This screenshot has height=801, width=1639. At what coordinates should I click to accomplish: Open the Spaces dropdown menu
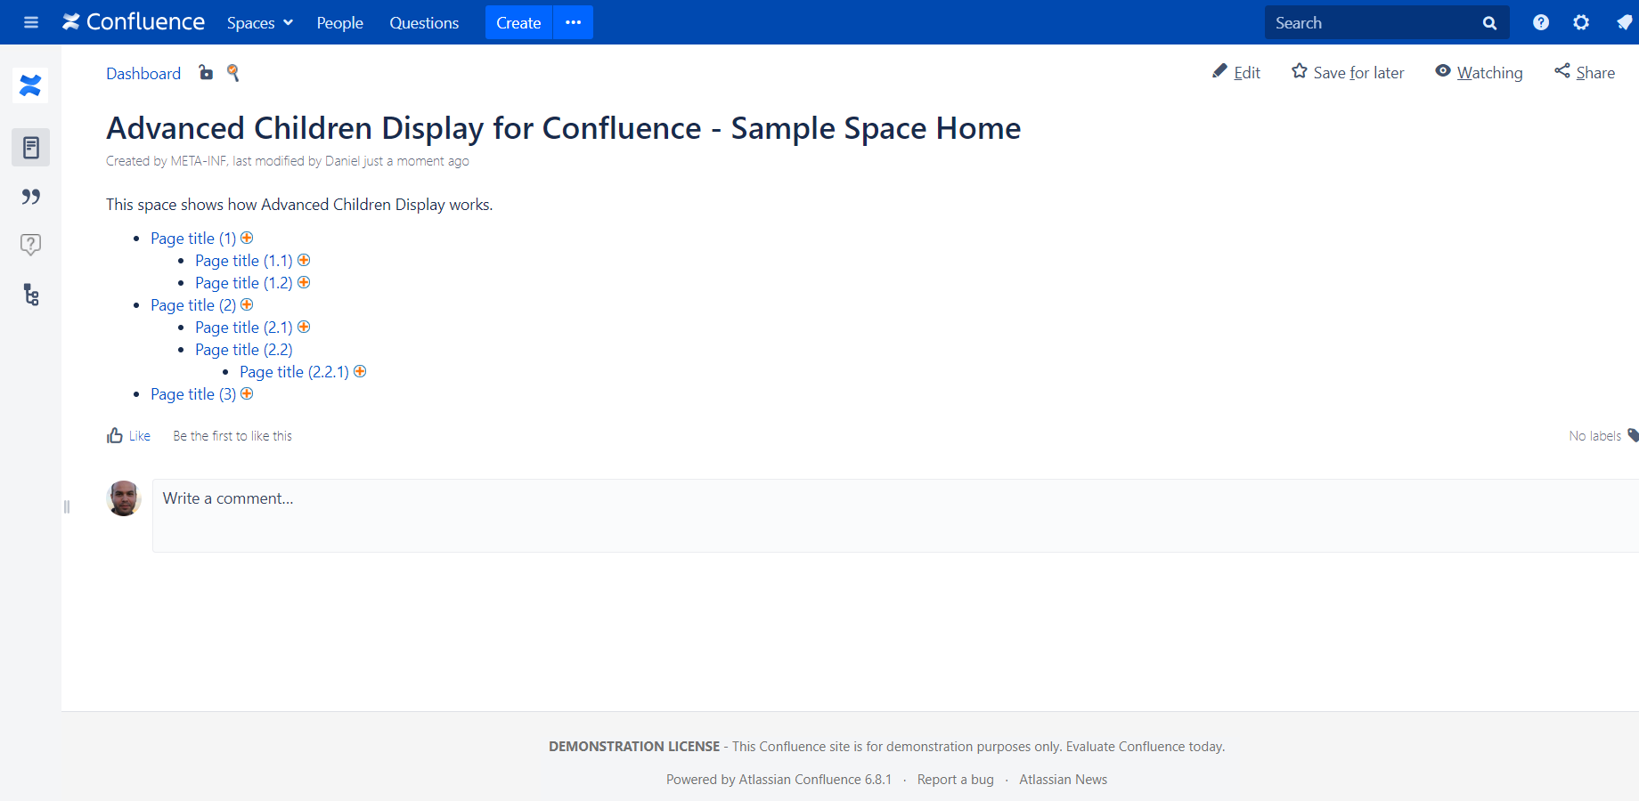pyautogui.click(x=259, y=23)
